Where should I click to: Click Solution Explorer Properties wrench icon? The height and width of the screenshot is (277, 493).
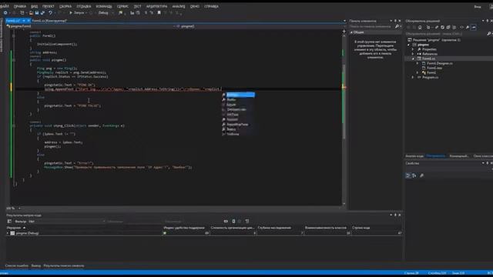pyautogui.click(x=468, y=28)
